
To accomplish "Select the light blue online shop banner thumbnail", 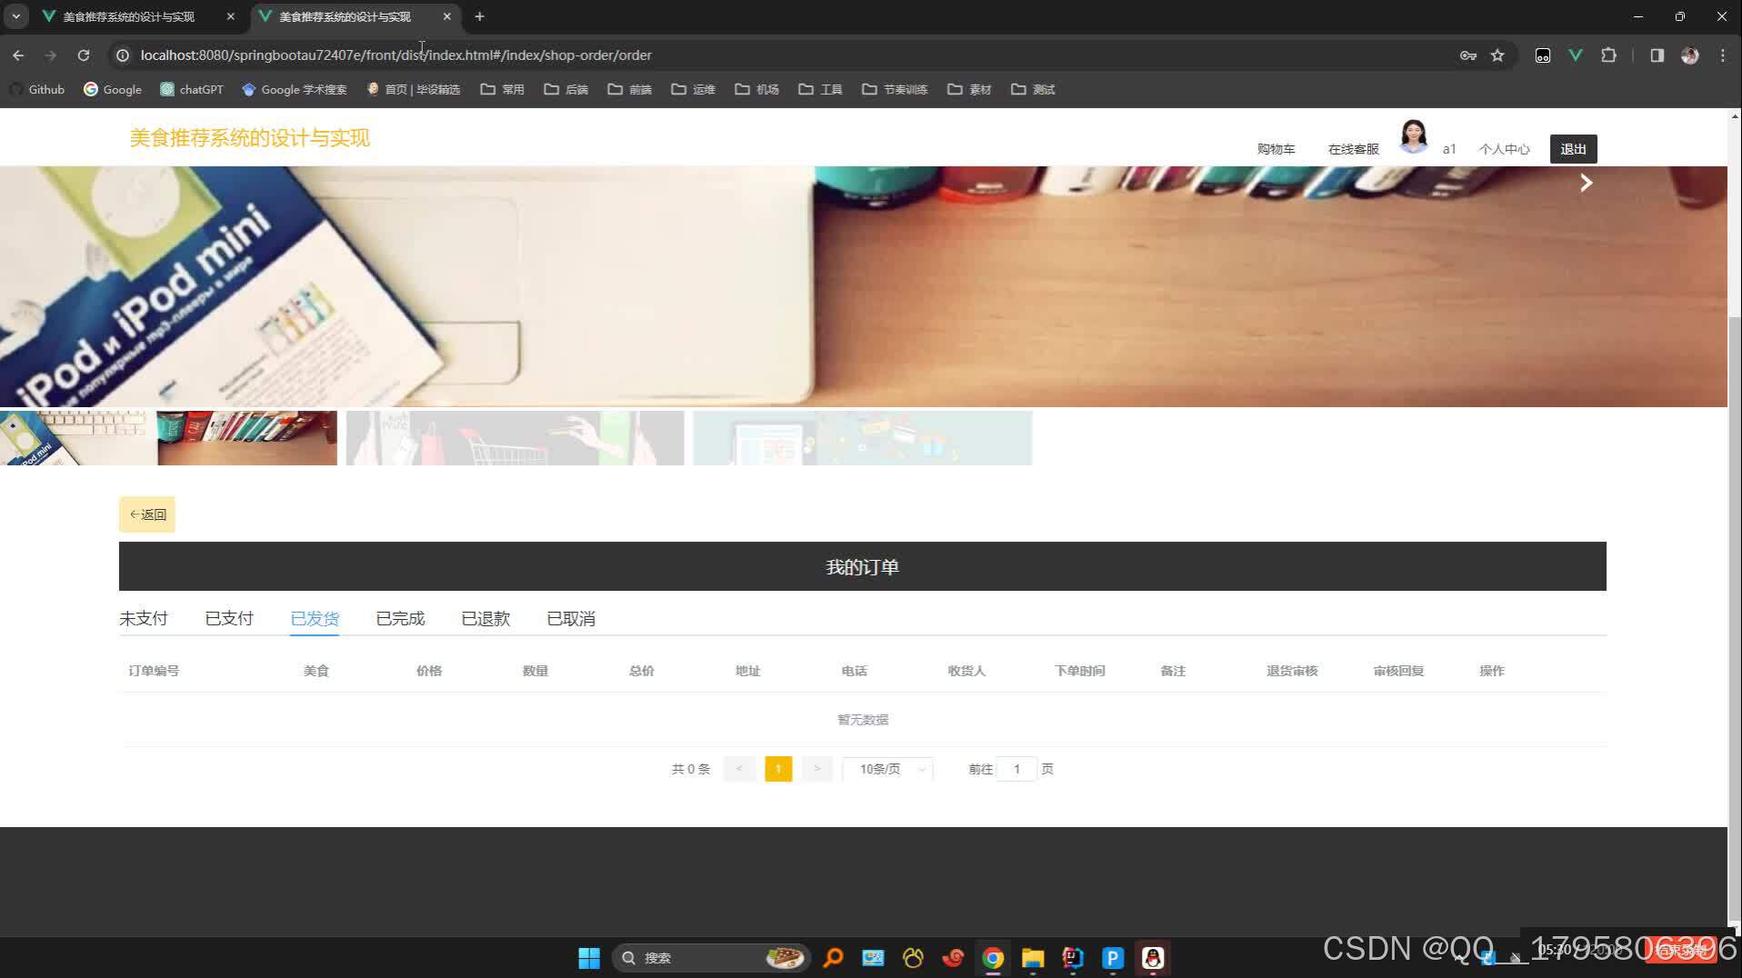I will click(862, 438).
